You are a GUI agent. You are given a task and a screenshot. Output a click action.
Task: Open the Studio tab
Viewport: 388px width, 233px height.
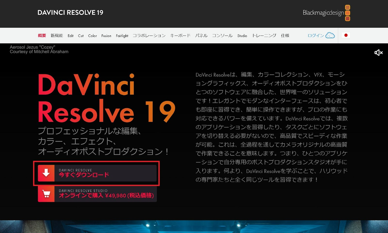pos(242,36)
